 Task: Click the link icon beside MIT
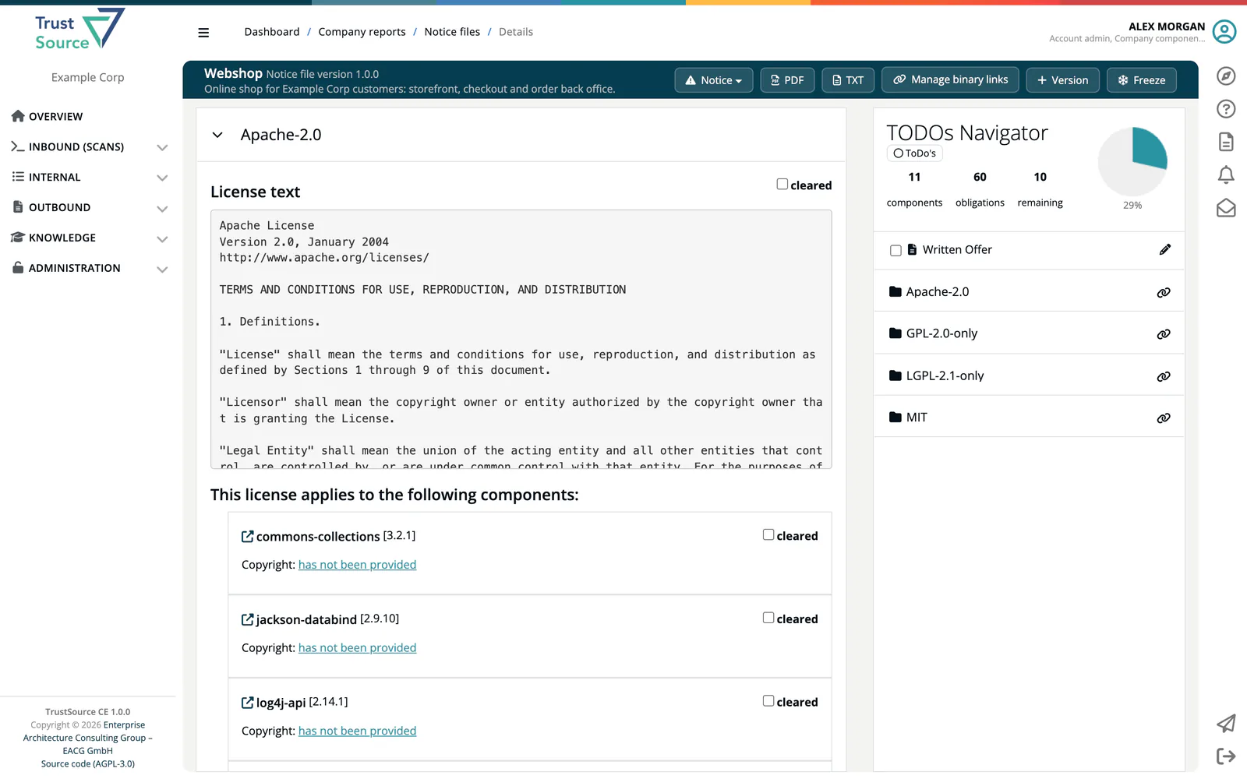click(x=1164, y=418)
